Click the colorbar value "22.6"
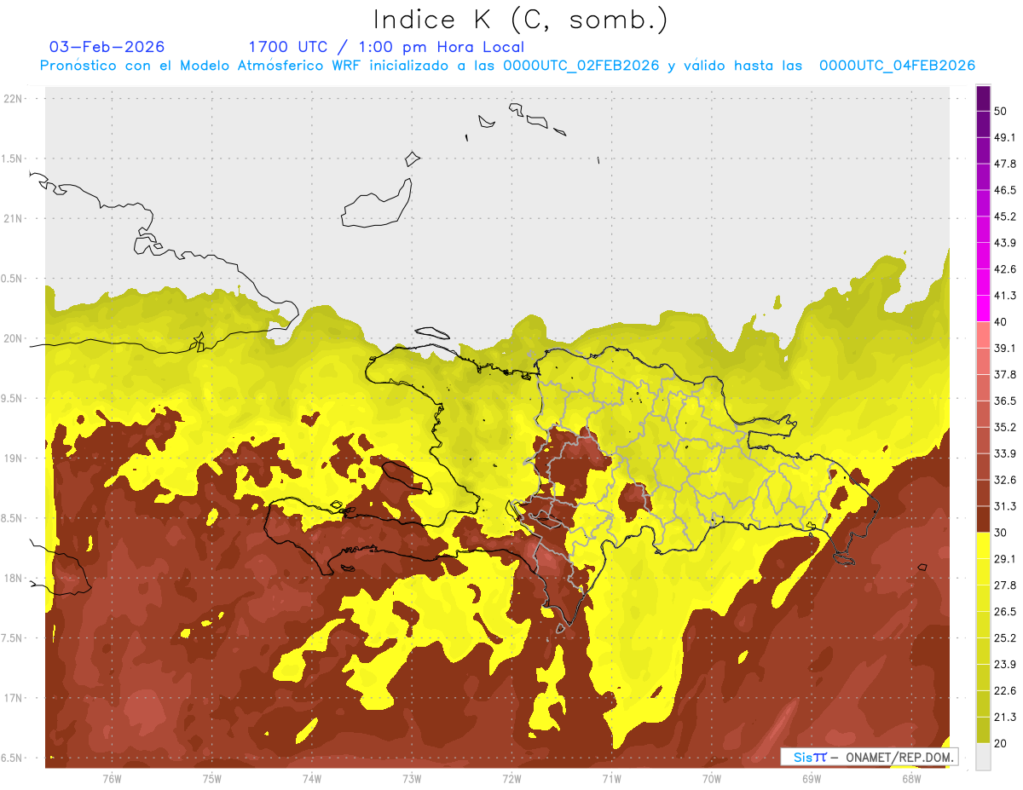 [1004, 691]
